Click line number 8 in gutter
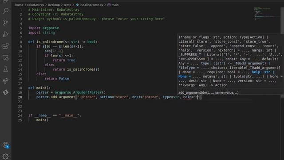 21,42
